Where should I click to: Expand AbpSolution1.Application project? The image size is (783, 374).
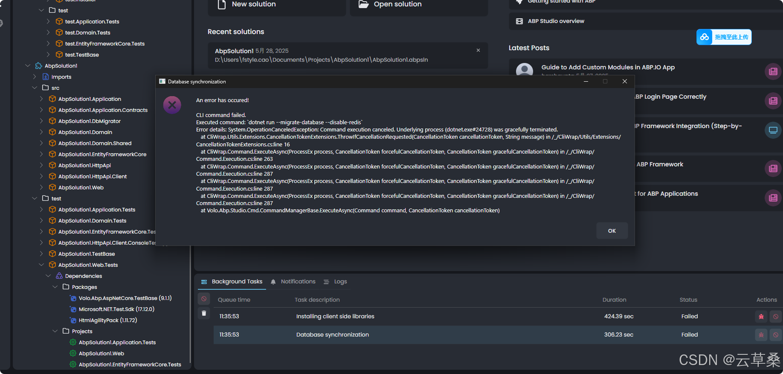point(41,99)
